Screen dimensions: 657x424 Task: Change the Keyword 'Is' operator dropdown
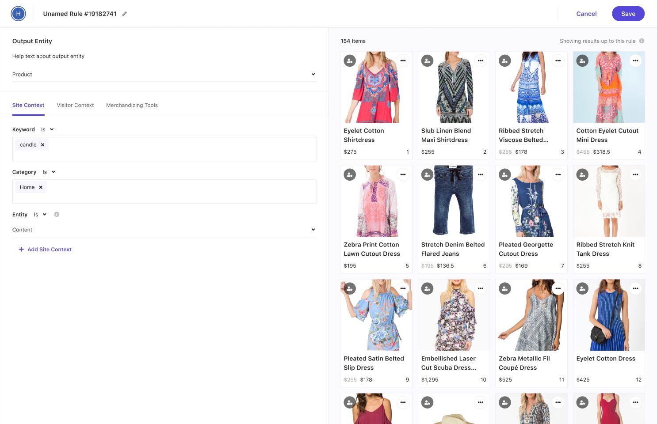pyautogui.click(x=47, y=129)
